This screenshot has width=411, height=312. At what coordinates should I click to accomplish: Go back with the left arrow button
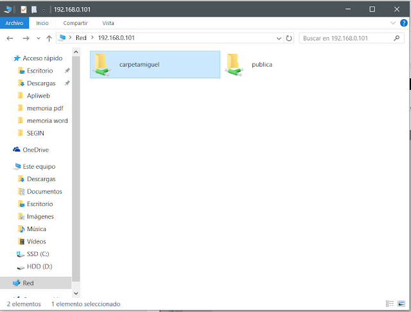tap(10, 39)
